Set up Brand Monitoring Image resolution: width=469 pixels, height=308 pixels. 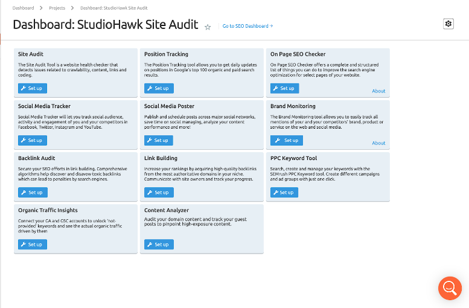click(287, 140)
